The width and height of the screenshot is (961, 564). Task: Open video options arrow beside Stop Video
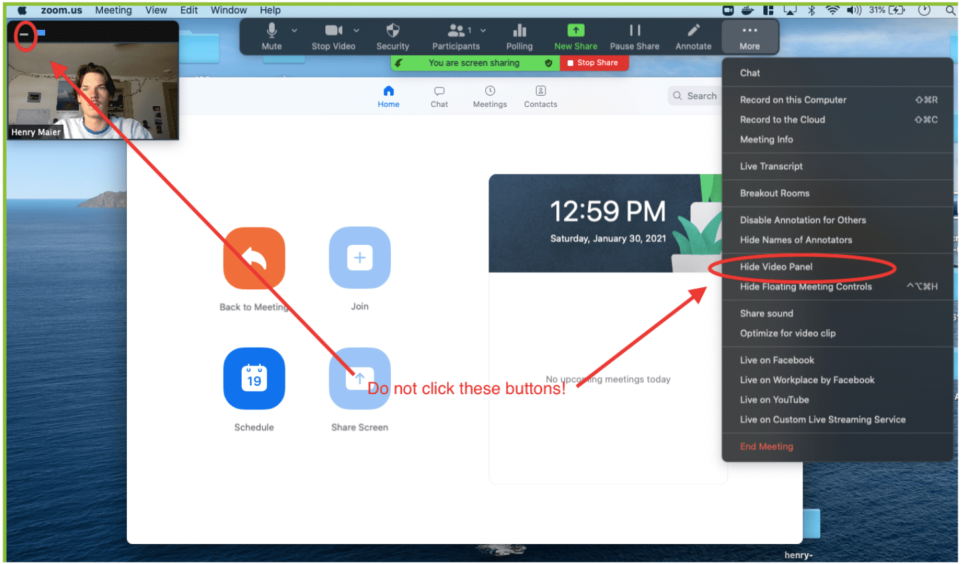[356, 31]
